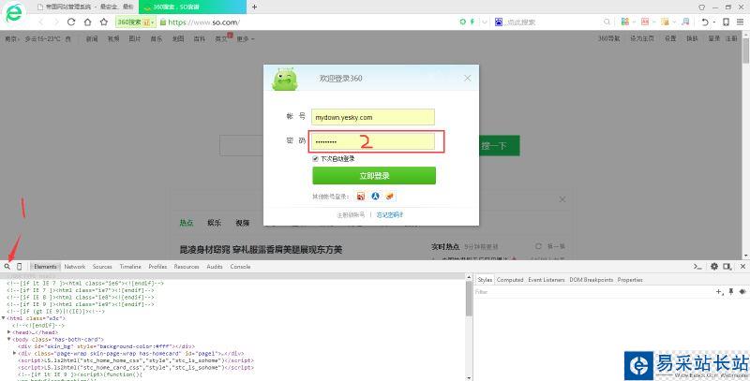
Task: Toggle the DevTools device mode phone icon
Action: click(x=19, y=267)
